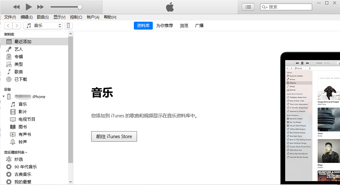This screenshot has height=185, width=340.
Task: Open the 帐户(A) menu
Action: 93,17
